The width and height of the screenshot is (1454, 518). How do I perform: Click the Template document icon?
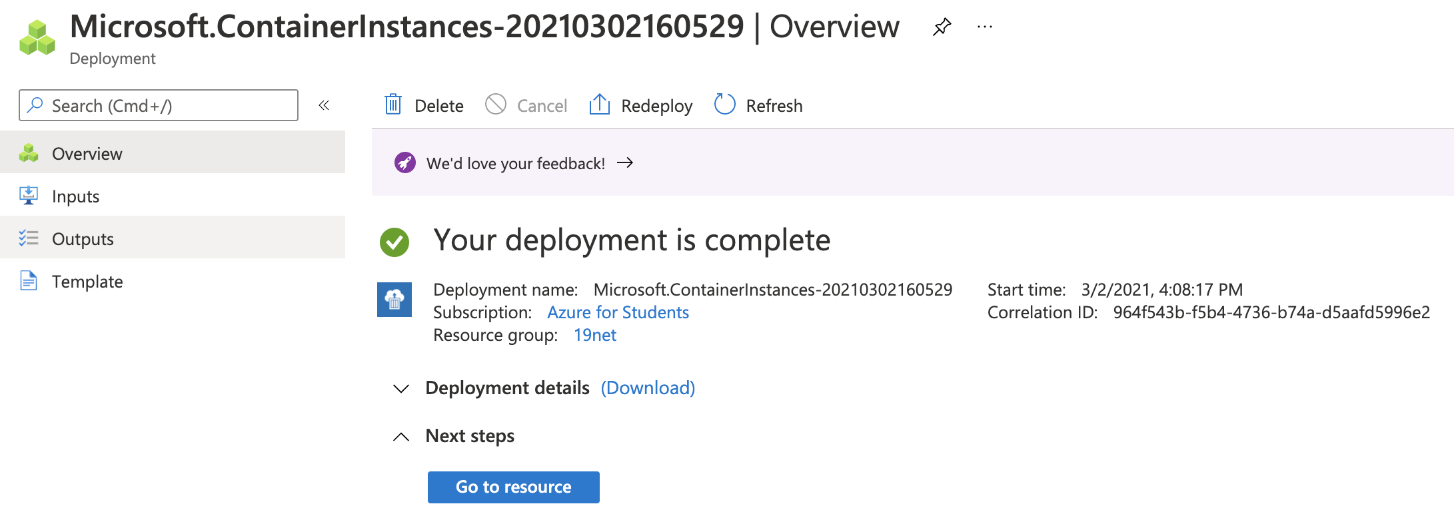click(x=29, y=281)
